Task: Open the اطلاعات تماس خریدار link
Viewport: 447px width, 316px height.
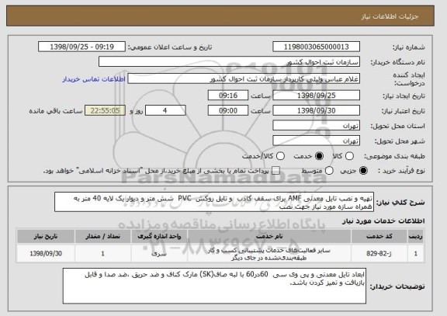Action: pyautogui.click(x=94, y=79)
